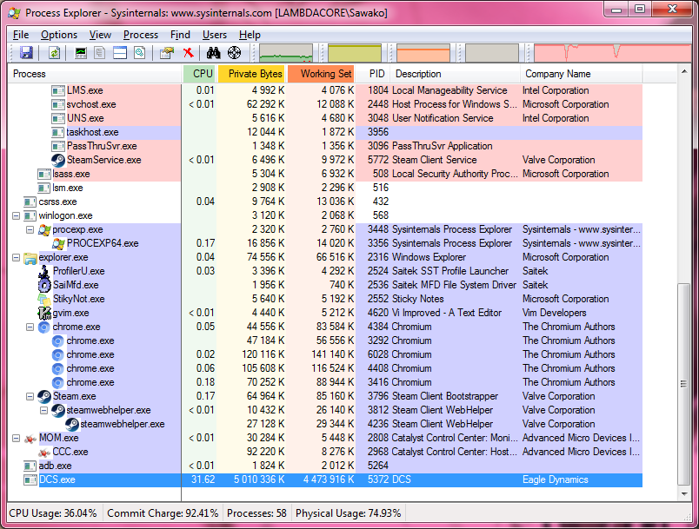Image resolution: width=699 pixels, height=529 pixels.
Task: Click the crosshair Find Window's Process icon
Action: [x=234, y=53]
